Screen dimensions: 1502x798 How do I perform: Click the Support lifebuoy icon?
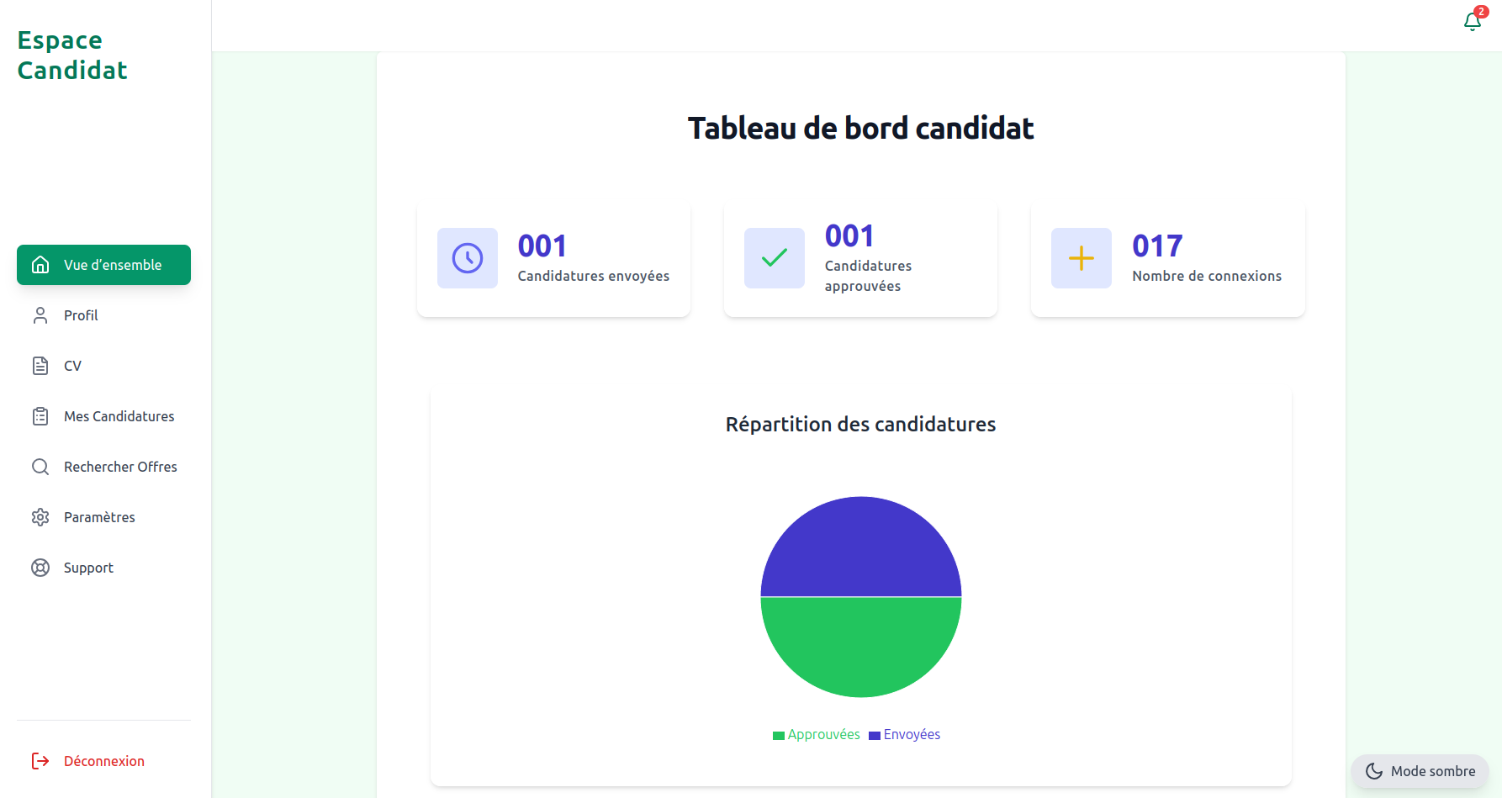point(40,568)
